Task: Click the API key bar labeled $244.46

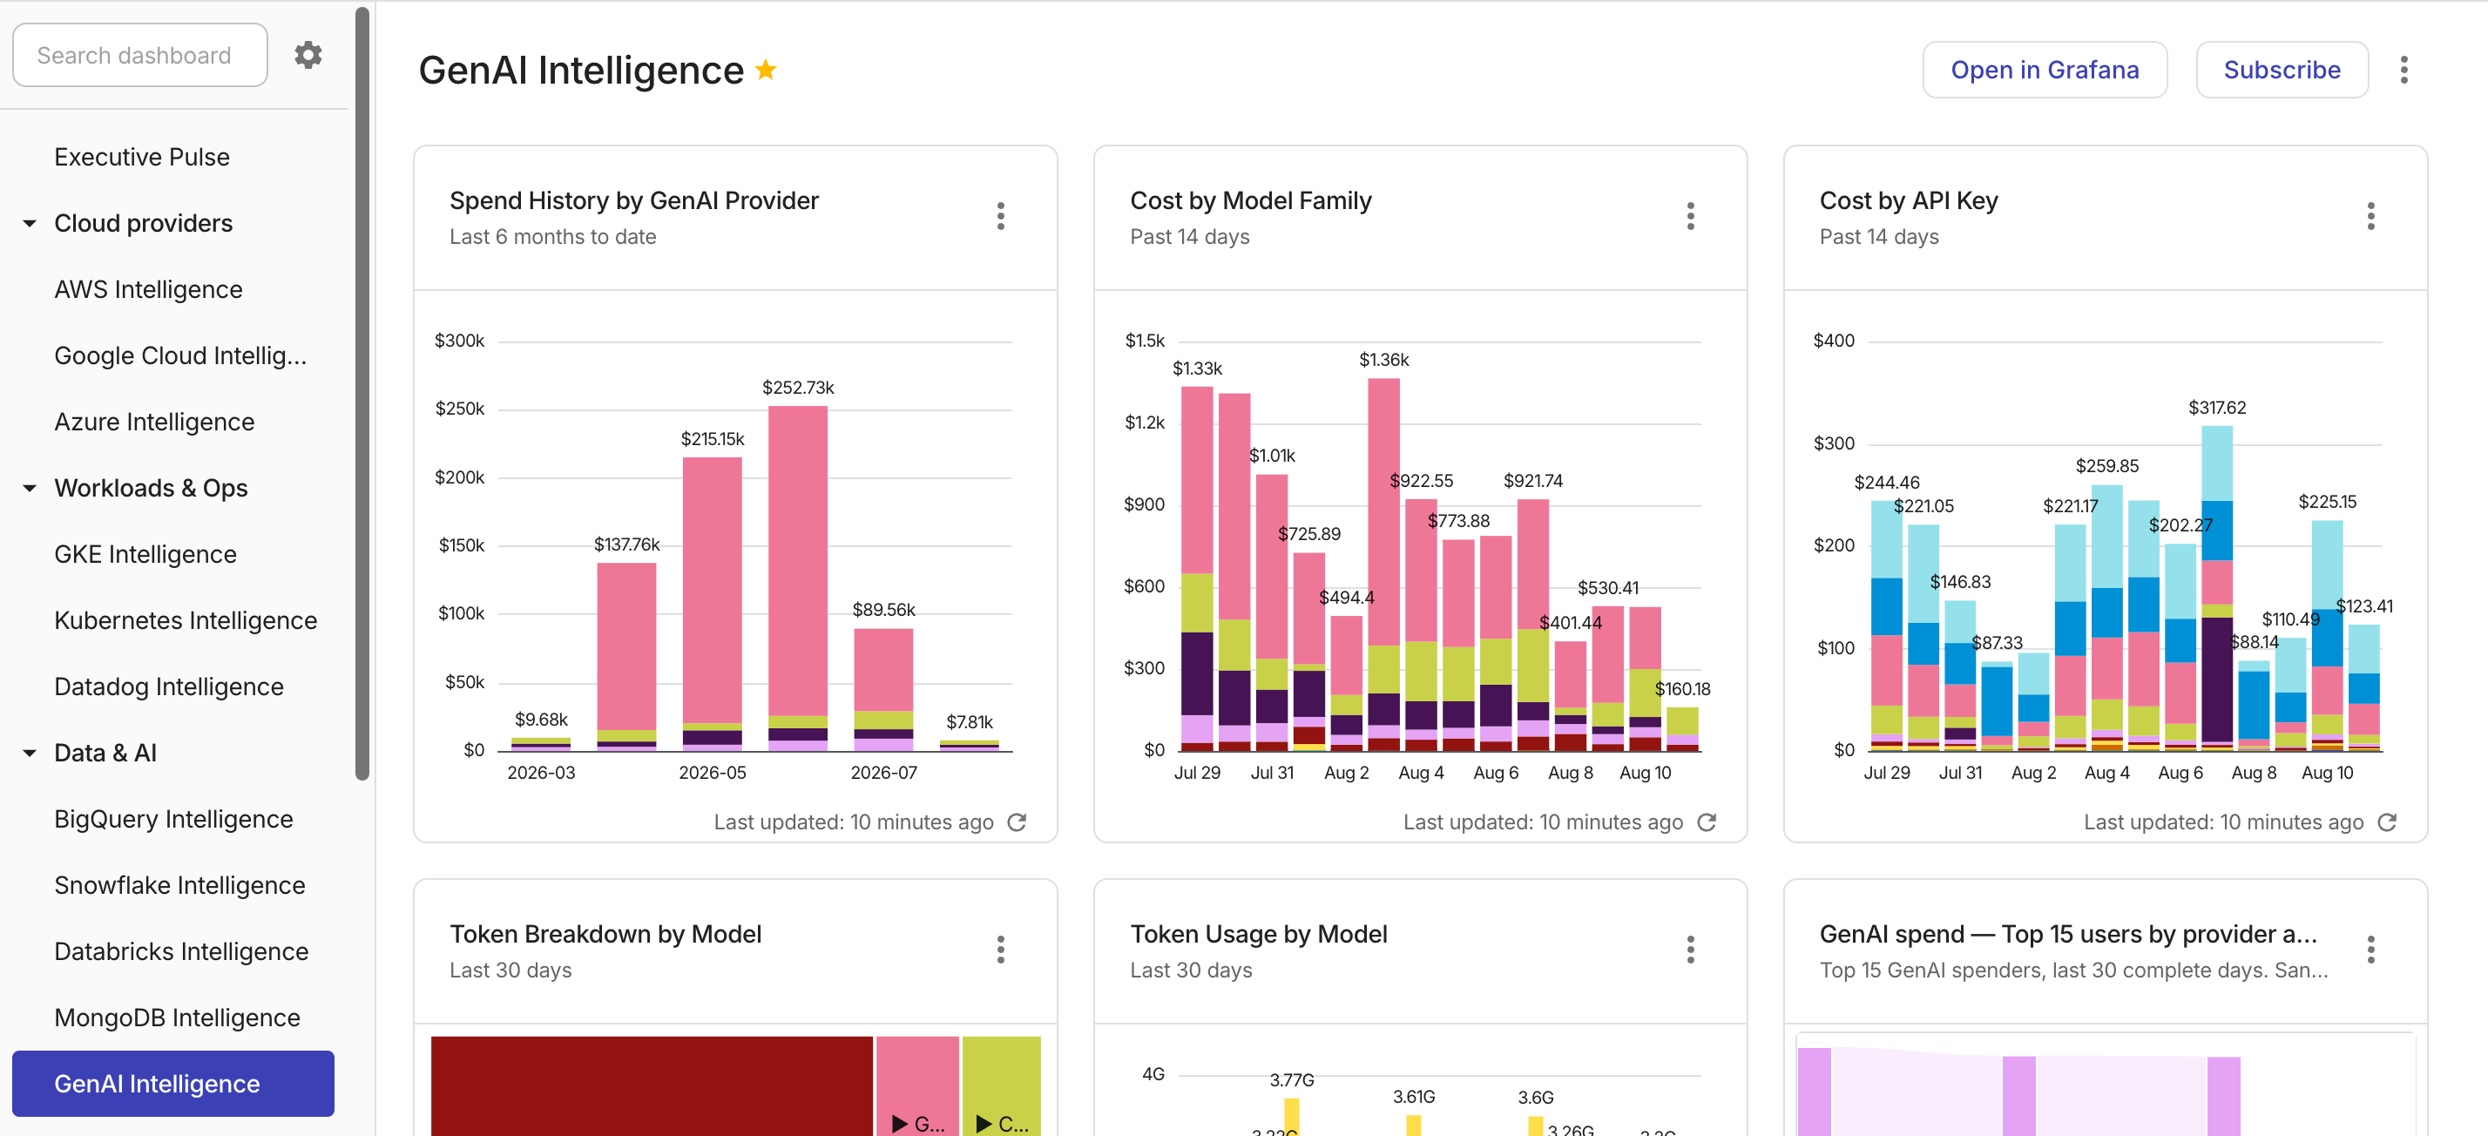Action: (1886, 626)
